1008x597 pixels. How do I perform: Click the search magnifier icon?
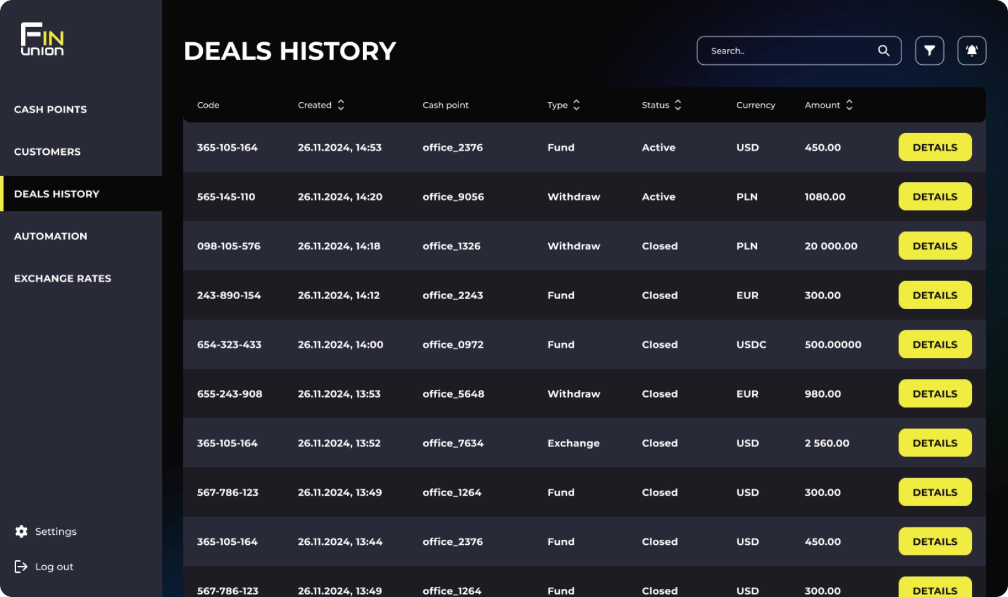(884, 50)
